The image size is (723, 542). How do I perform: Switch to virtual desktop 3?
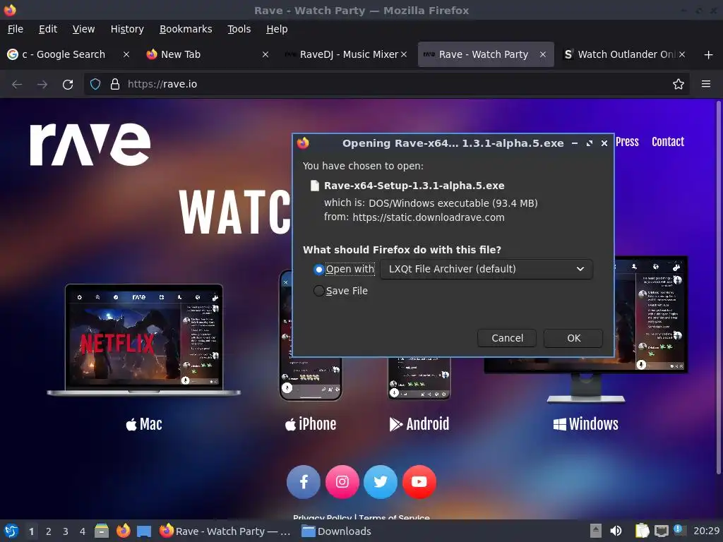coord(66,531)
